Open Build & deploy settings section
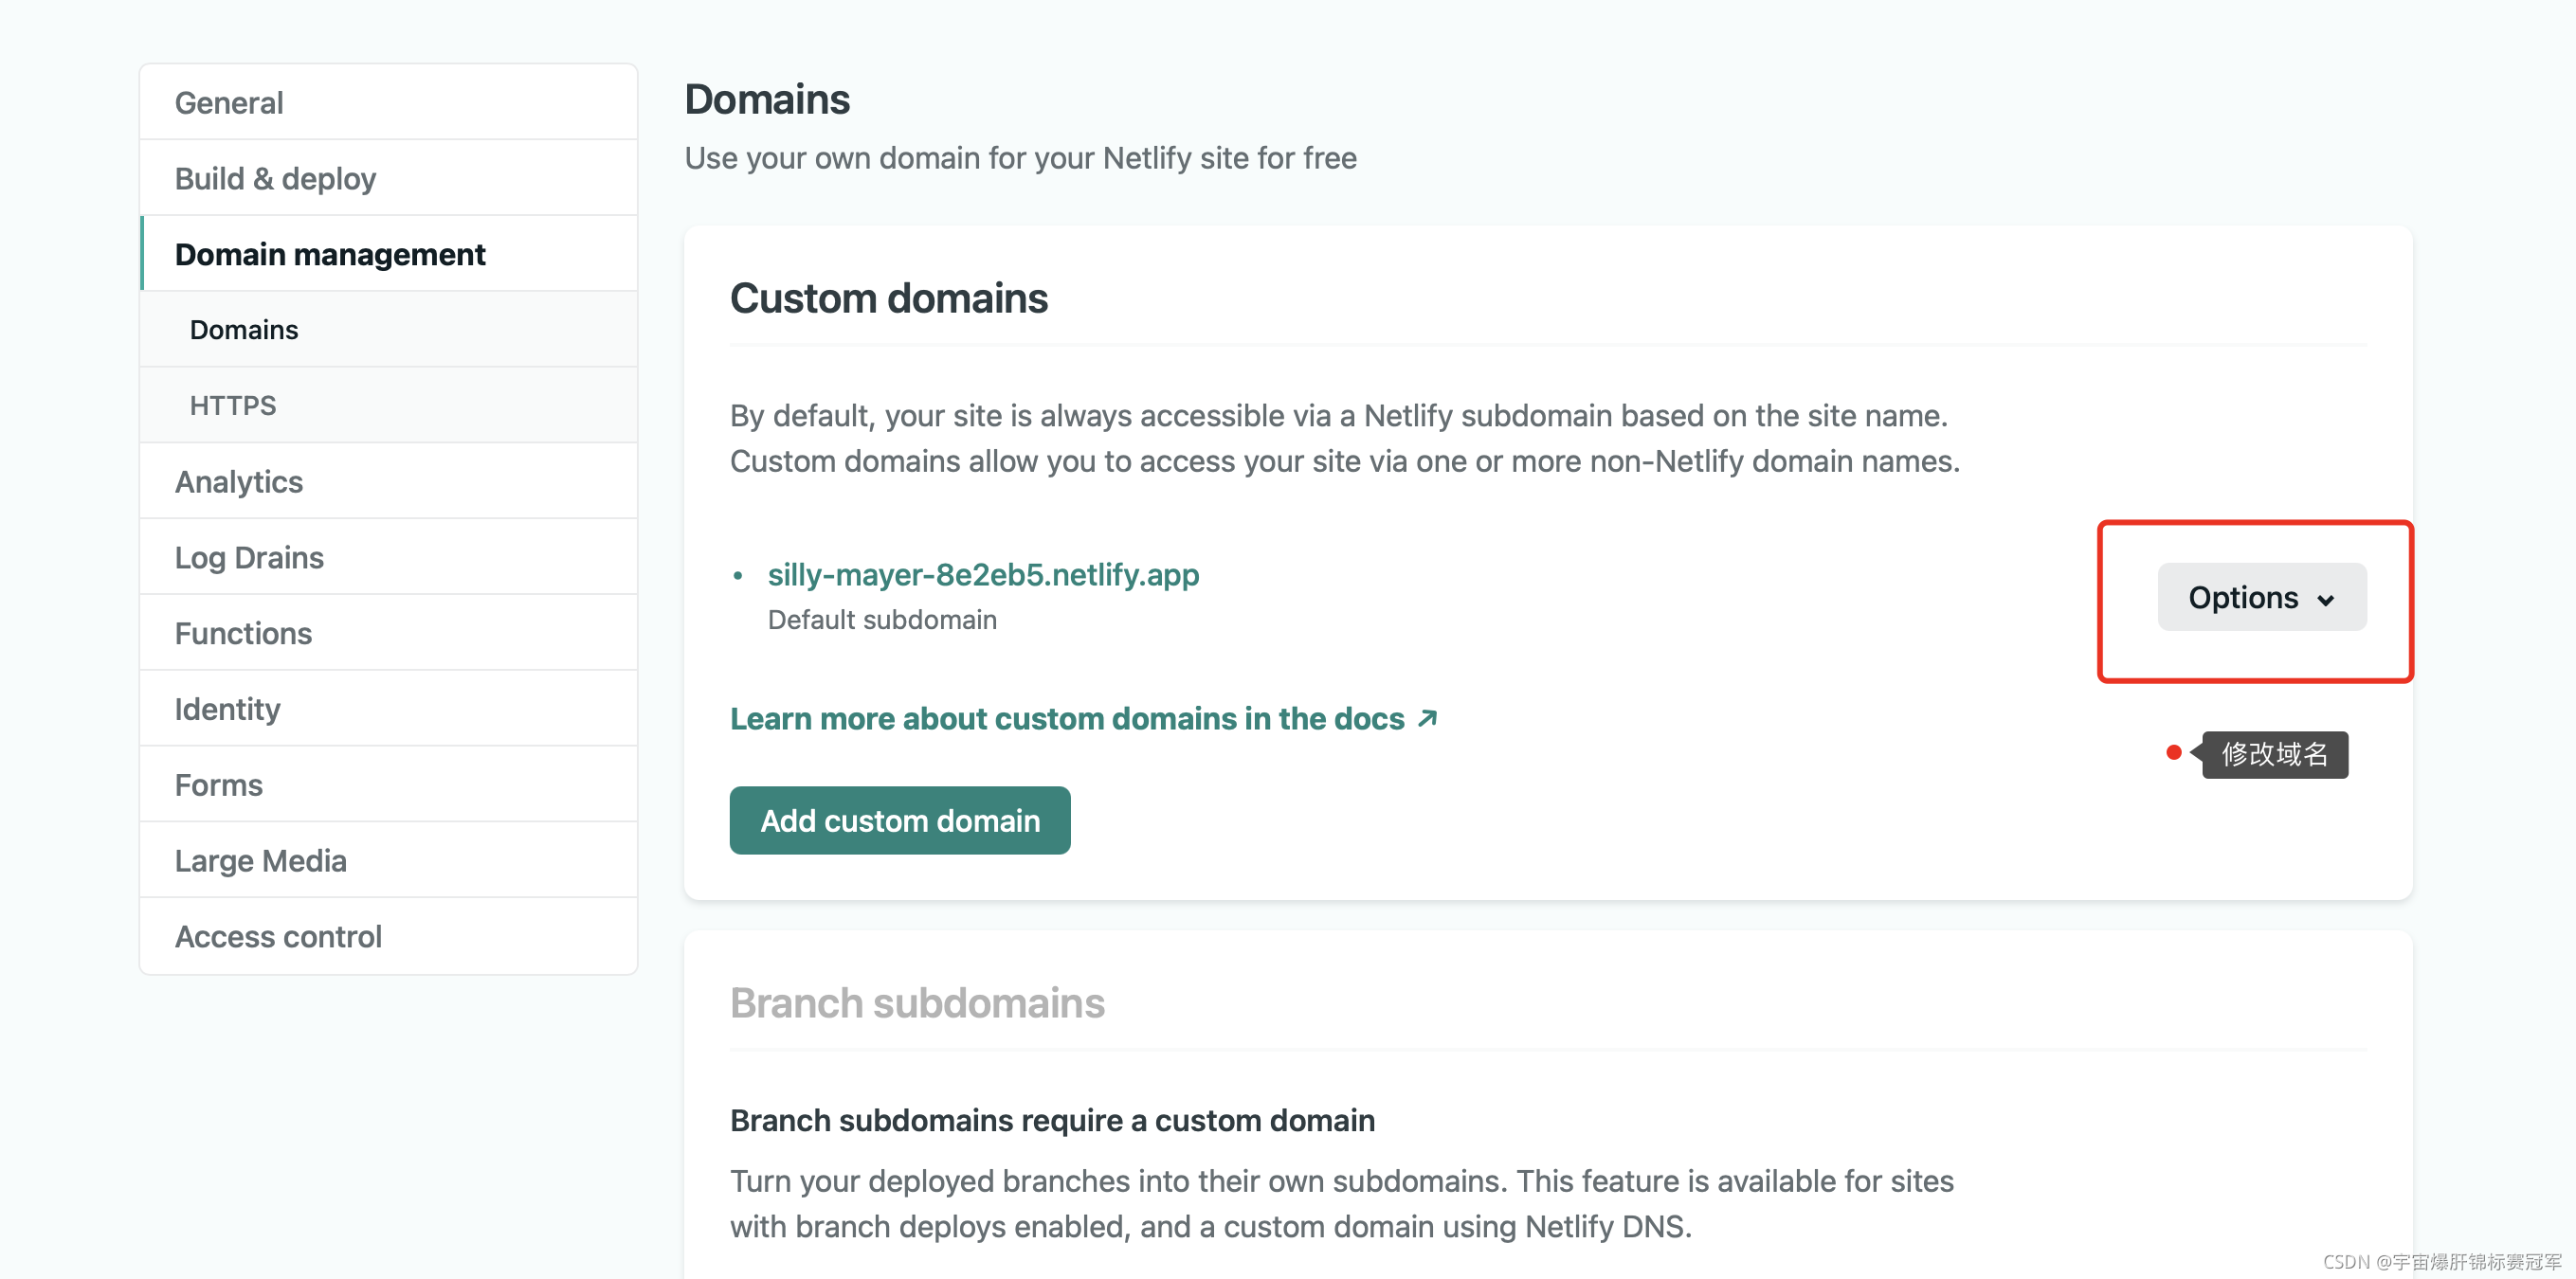 (x=275, y=178)
